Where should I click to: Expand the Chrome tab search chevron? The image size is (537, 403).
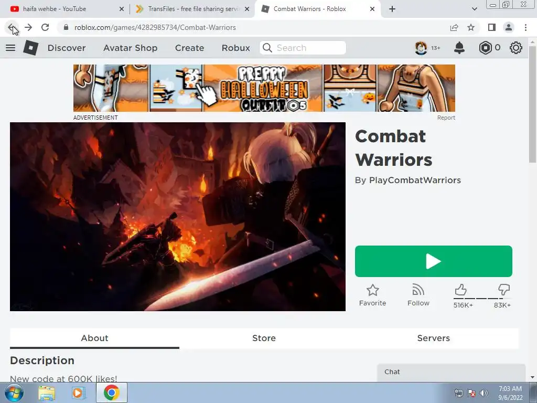[474, 9]
